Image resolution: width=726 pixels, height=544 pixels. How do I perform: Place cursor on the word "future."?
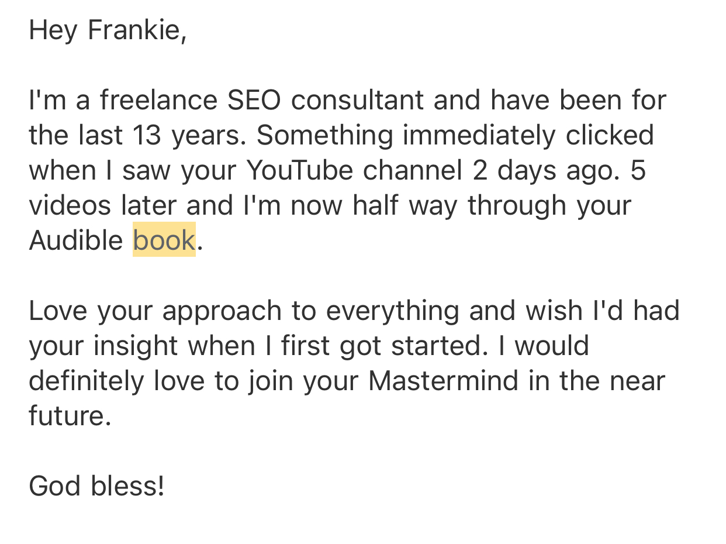pyautogui.click(x=70, y=416)
